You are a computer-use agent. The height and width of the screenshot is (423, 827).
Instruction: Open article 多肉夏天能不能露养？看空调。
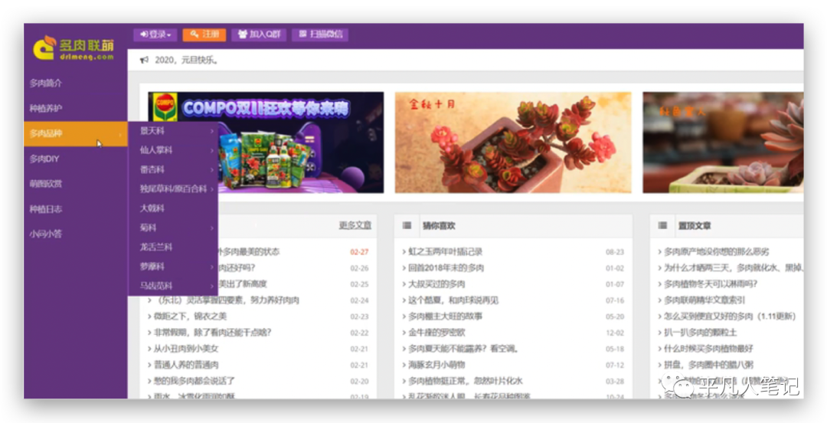pos(463,349)
